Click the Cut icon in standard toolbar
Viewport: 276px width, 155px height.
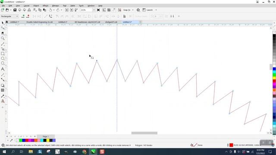click(35, 10)
